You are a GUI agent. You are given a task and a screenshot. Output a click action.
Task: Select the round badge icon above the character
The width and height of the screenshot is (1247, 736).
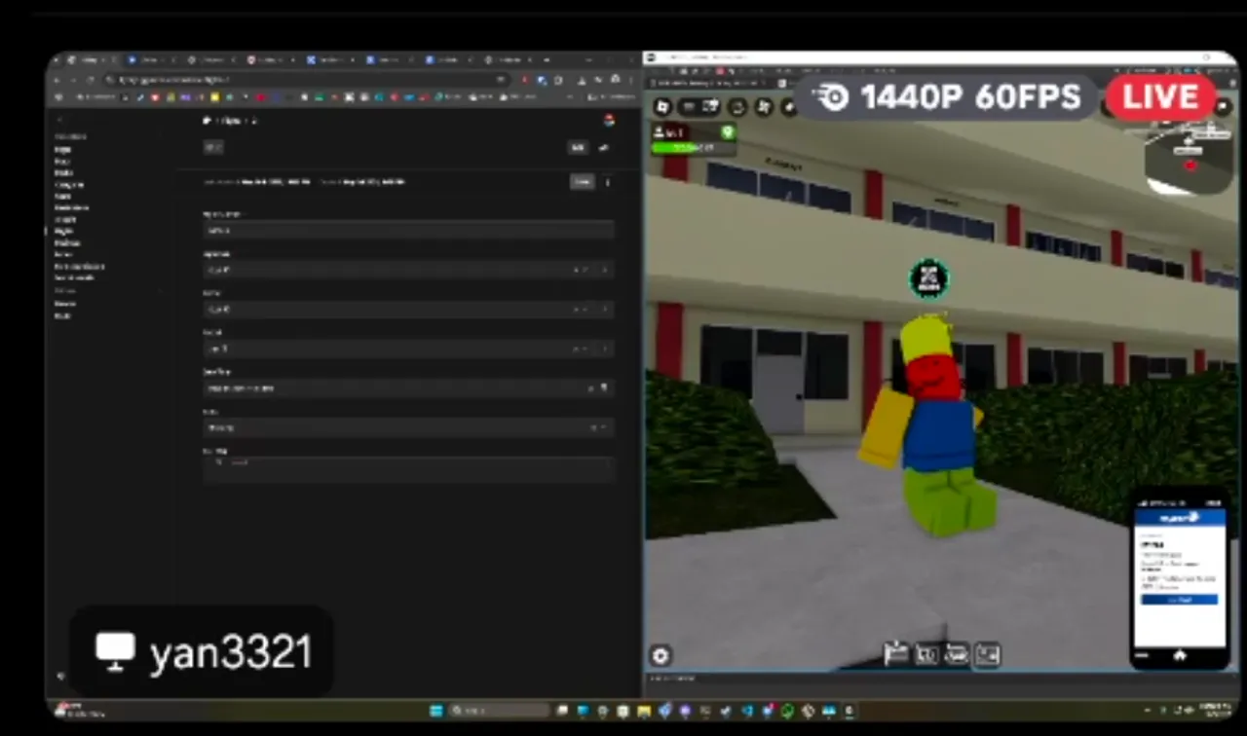pos(929,279)
